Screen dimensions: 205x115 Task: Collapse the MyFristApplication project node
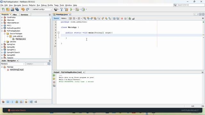2,31
